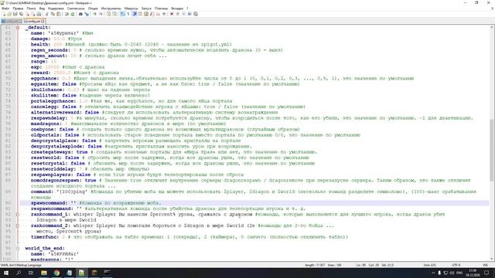Click the Copy toolbar icon

(x=53, y=14)
